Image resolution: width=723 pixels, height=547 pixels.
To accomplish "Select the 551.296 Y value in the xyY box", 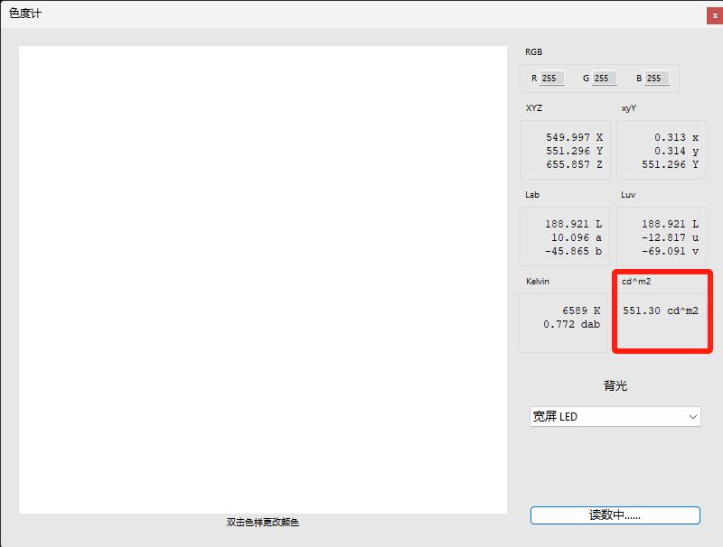I will pyautogui.click(x=670, y=164).
